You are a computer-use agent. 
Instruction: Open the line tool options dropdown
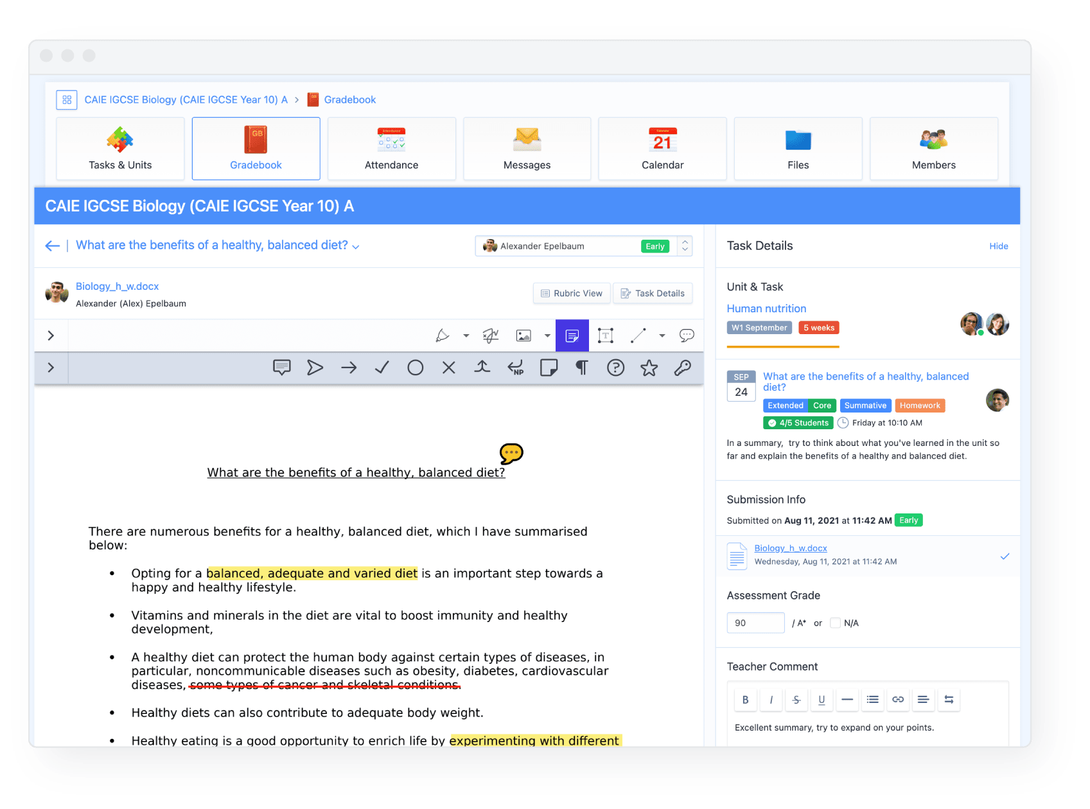[662, 335]
